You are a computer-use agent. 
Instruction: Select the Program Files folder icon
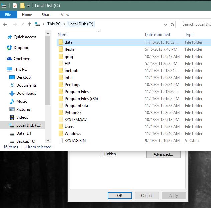pos(61,91)
